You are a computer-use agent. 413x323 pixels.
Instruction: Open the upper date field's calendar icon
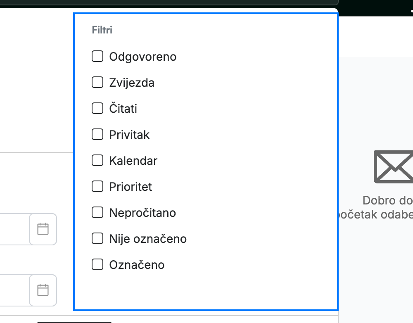43,229
